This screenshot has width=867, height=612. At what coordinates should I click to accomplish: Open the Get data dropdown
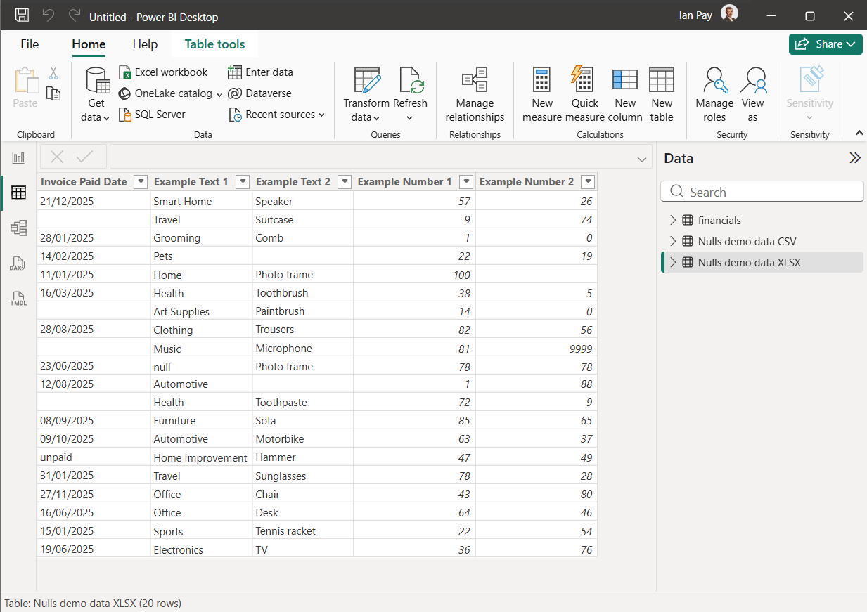pos(96,93)
